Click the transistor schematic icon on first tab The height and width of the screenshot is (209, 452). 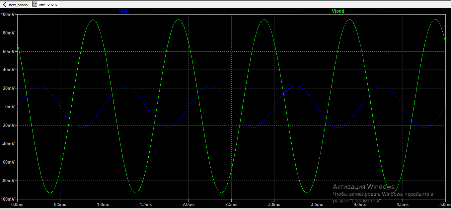pos(5,5)
